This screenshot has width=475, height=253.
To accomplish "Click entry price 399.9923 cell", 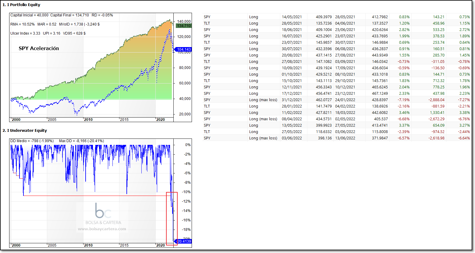I will tap(324, 125).
